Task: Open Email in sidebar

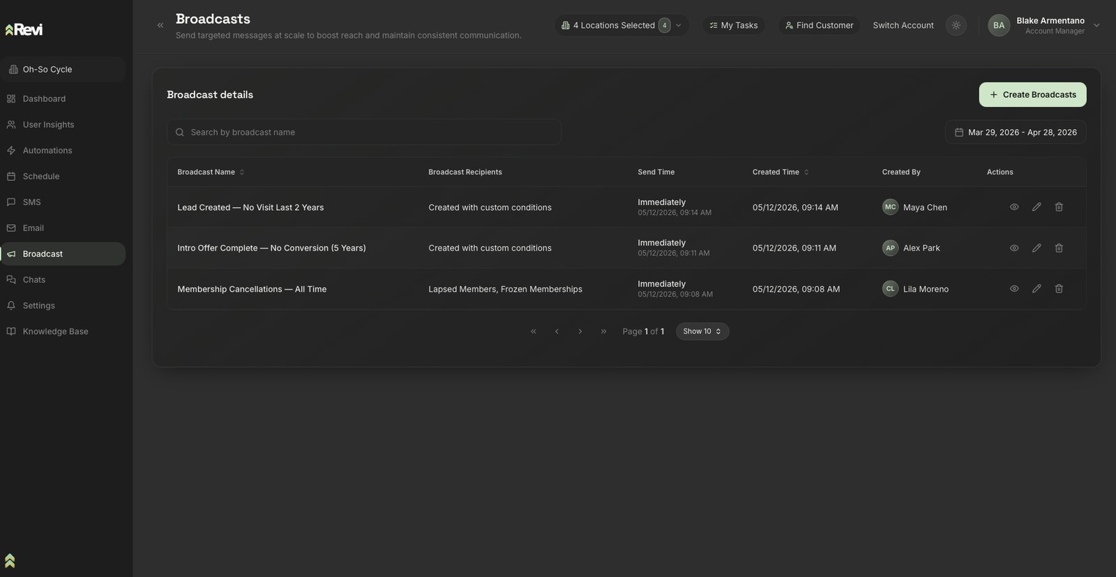Action: tap(63, 228)
